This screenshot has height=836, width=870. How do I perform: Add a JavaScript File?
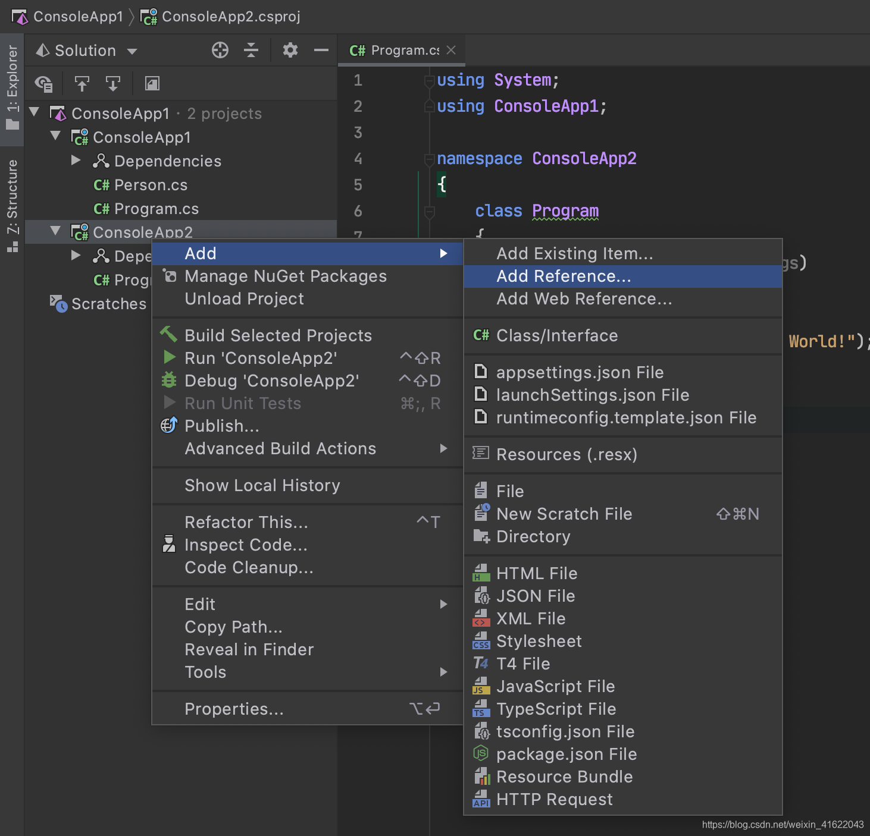(x=622, y=686)
